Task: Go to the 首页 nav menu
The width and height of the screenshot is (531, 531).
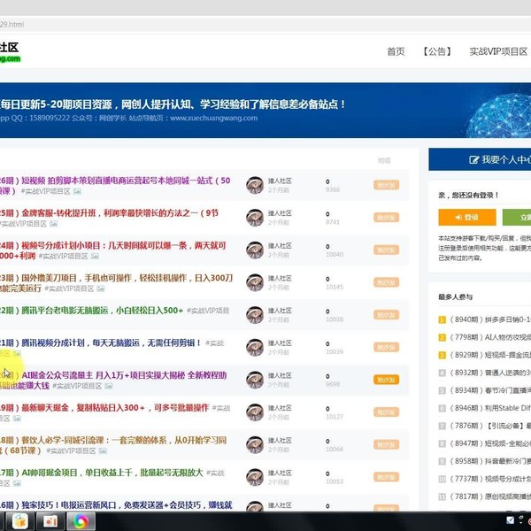Action: pos(396,52)
